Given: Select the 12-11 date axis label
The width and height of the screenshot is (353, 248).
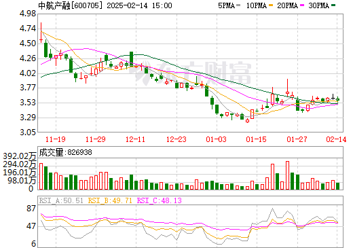Looking at the screenshot, I should (135, 139).
